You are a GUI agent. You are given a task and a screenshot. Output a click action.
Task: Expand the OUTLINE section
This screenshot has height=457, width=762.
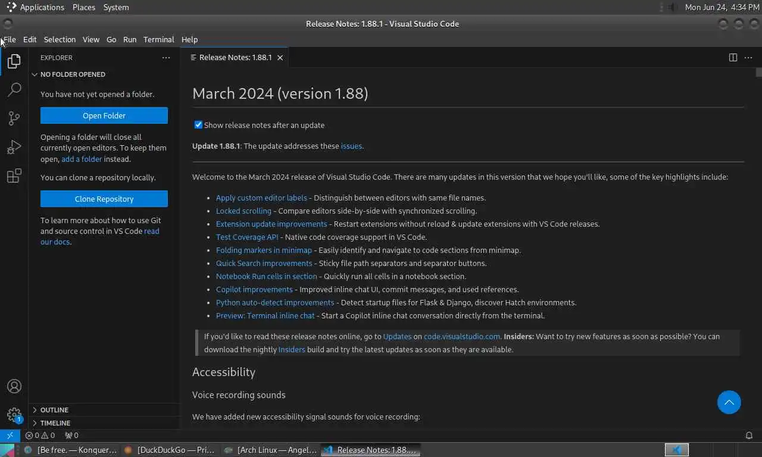click(x=104, y=410)
